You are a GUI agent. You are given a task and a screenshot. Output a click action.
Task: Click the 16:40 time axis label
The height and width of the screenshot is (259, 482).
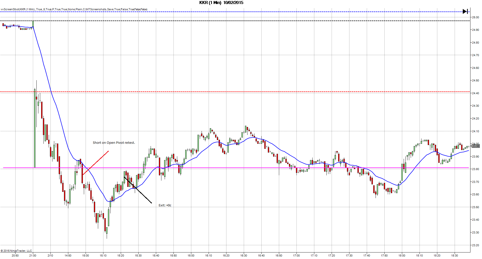tap(261, 255)
